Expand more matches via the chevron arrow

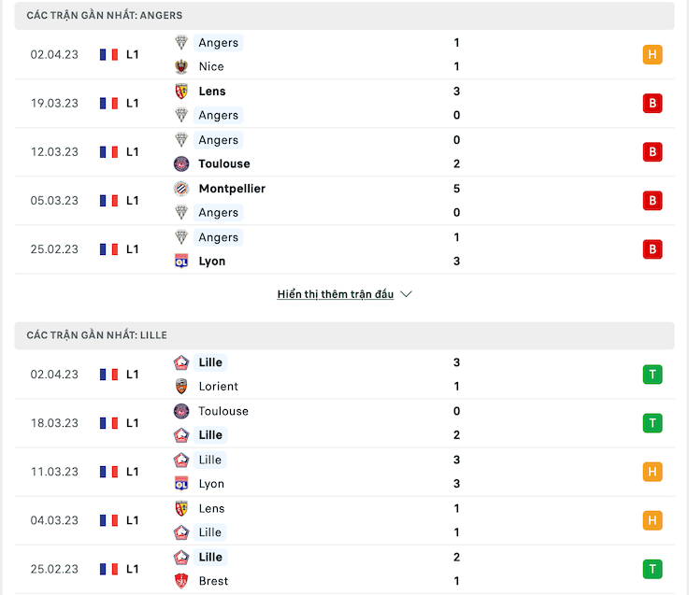pos(407,294)
